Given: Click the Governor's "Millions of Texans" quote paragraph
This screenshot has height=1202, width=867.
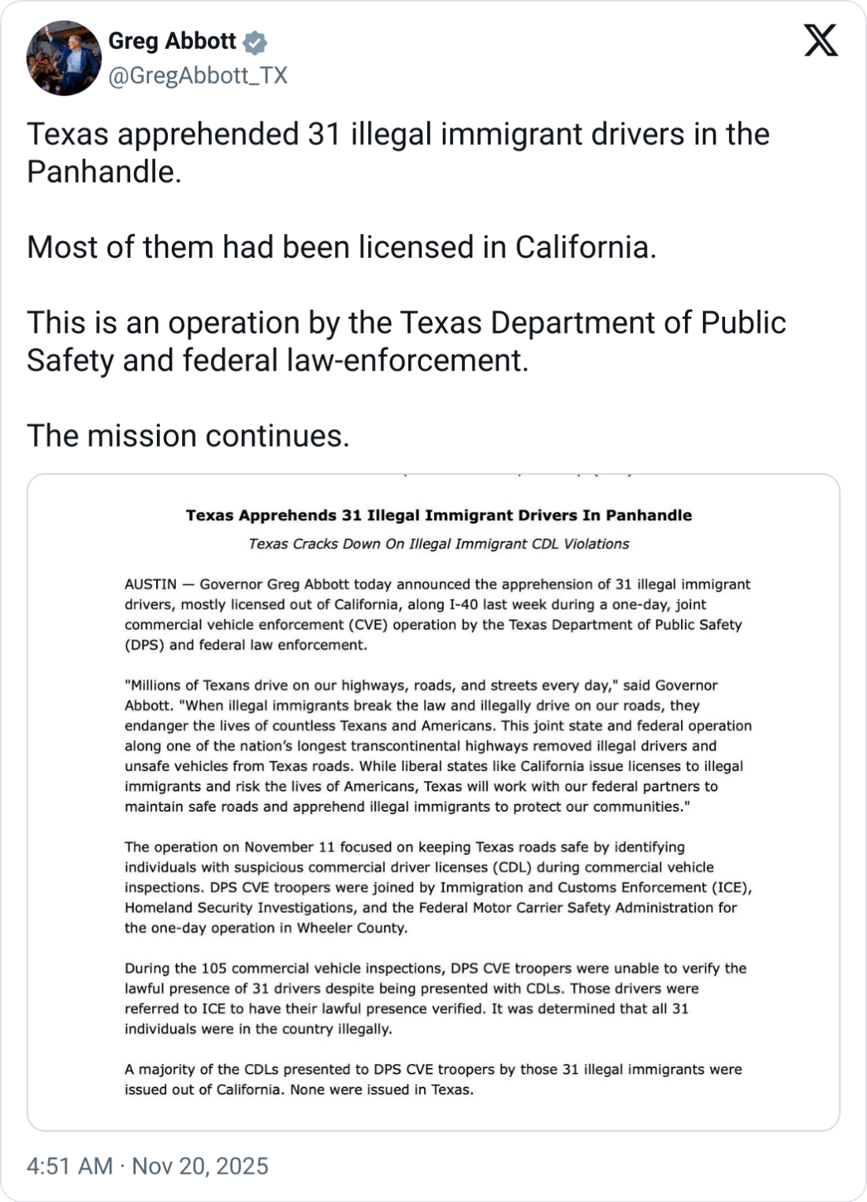Looking at the screenshot, I should 437,746.
